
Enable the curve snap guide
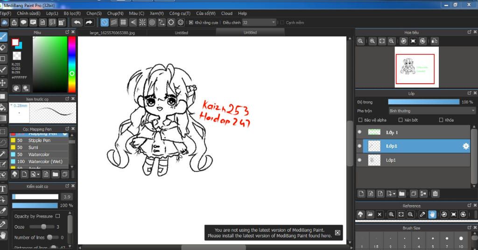click(162, 22)
